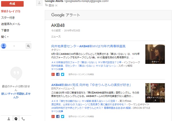Switch to the contacts person tab icon

click(9, 119)
